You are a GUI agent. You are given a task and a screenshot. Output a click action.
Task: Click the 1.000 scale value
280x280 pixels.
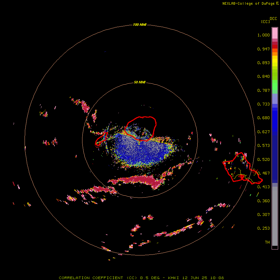click(264, 35)
